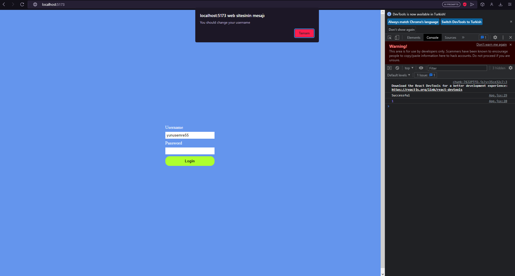Open the App.jsx:29 source link
Viewport: 515px width, 276px height.
click(x=498, y=95)
